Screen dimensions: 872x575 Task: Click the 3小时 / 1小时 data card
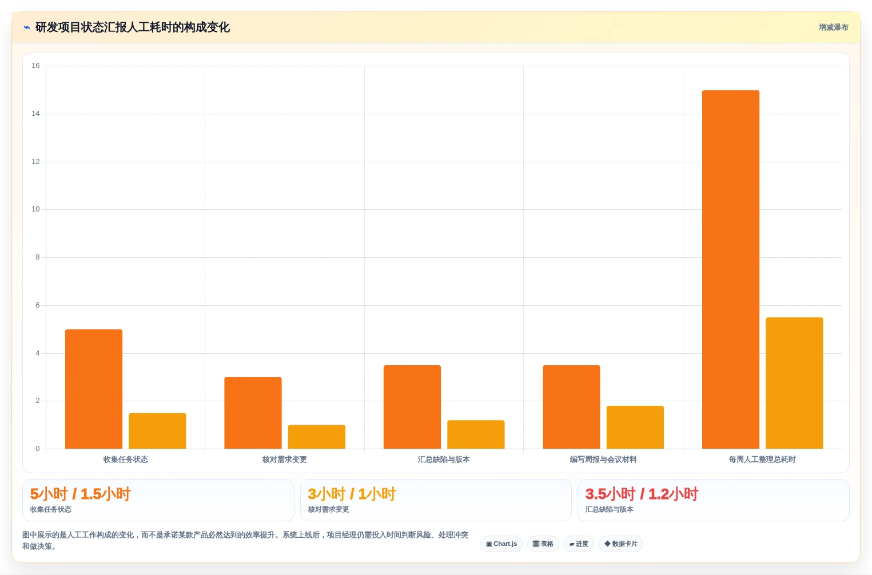pos(436,500)
